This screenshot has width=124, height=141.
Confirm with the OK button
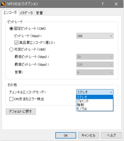66,135
